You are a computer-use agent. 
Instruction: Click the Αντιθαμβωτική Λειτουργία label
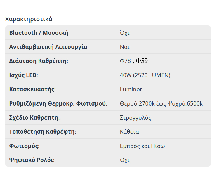click(x=48, y=47)
